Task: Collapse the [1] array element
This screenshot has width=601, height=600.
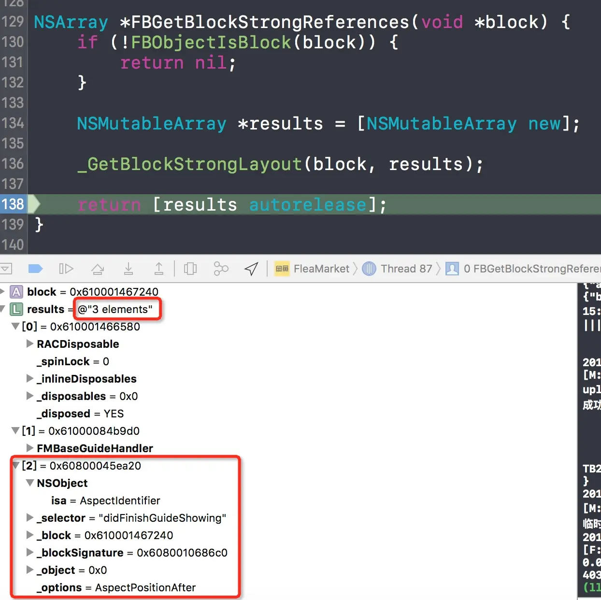Action: tap(15, 431)
